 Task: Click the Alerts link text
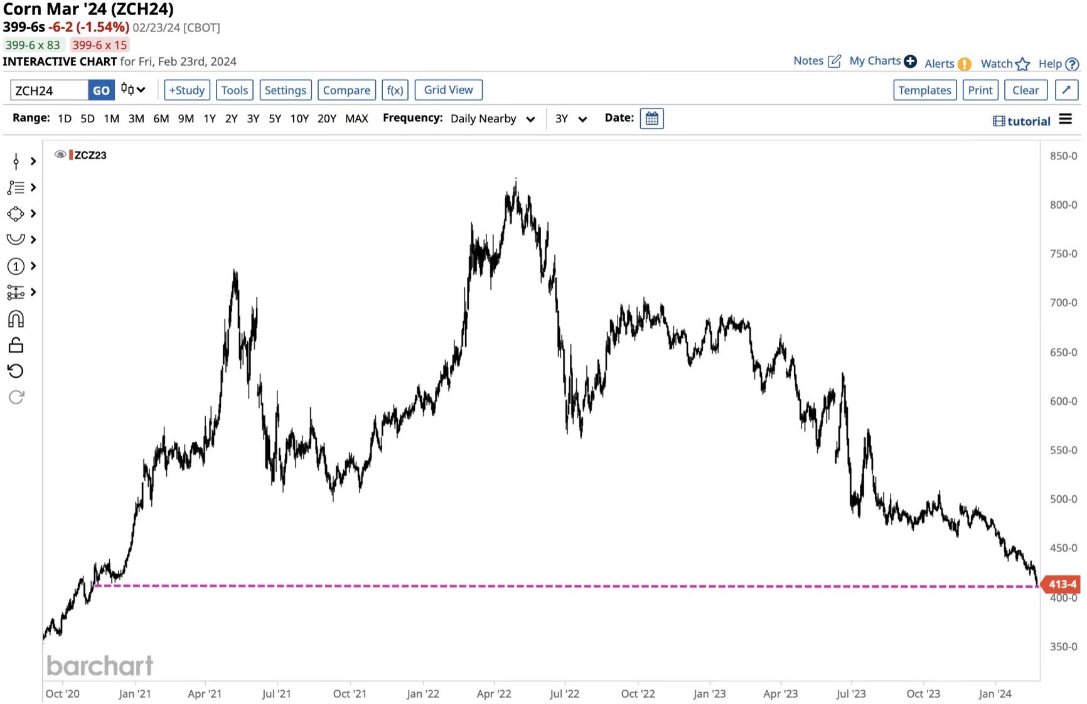(x=939, y=63)
